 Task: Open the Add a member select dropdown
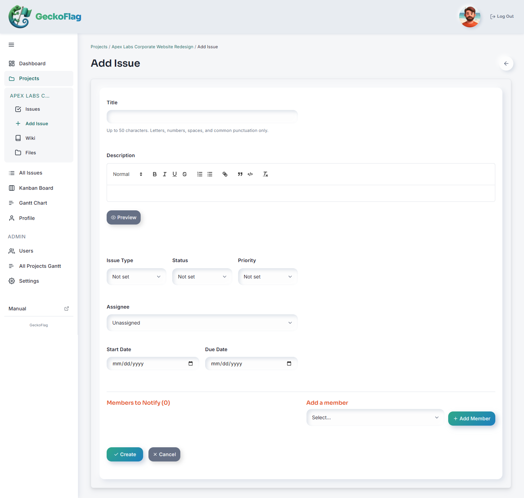click(x=375, y=417)
